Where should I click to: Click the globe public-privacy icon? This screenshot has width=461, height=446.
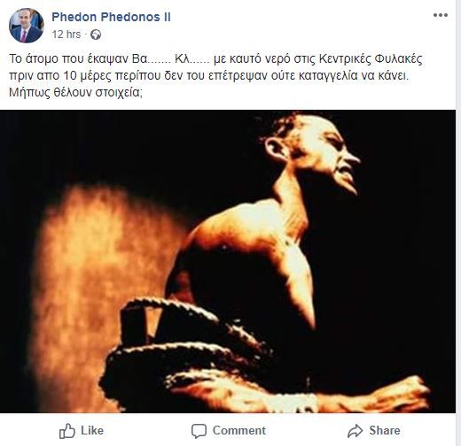click(96, 35)
